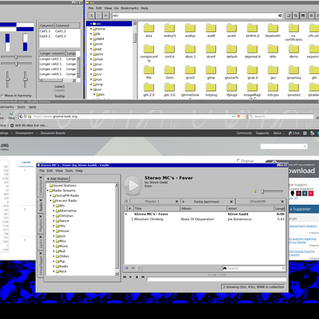Go up to parent folder
The image size is (319, 319).
coord(106,16)
